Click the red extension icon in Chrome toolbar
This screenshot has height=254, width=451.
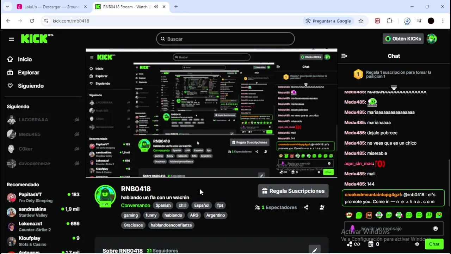point(377,21)
